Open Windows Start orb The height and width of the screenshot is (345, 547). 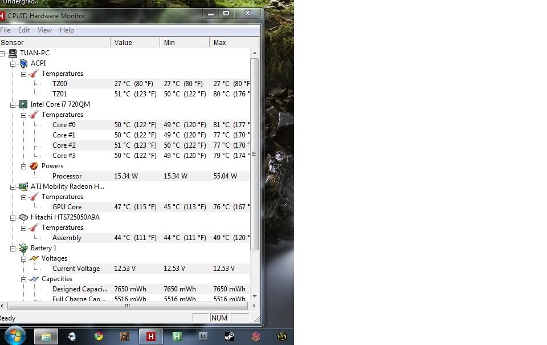click(15, 336)
